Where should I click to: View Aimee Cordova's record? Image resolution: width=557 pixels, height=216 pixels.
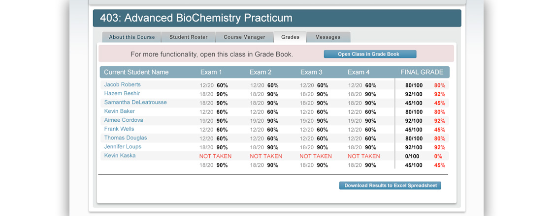pyautogui.click(x=123, y=120)
